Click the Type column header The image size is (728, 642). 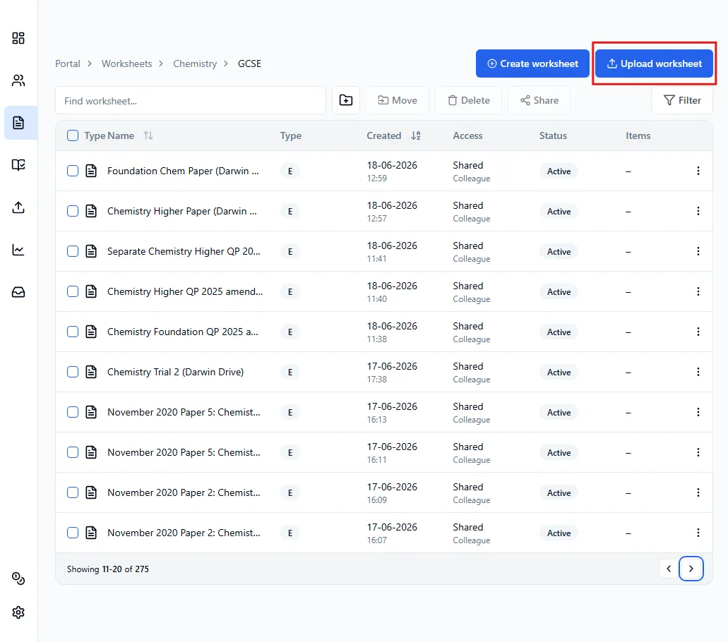tap(291, 135)
